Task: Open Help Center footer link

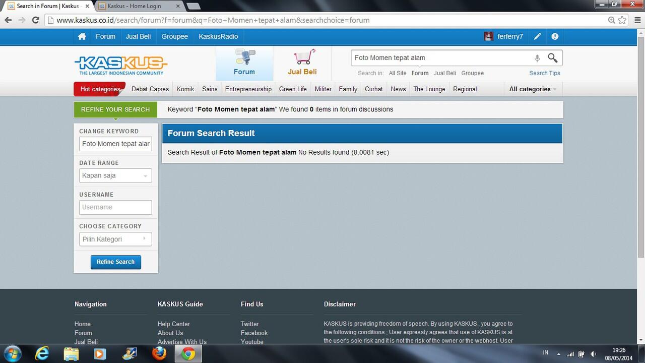Action: pos(174,324)
